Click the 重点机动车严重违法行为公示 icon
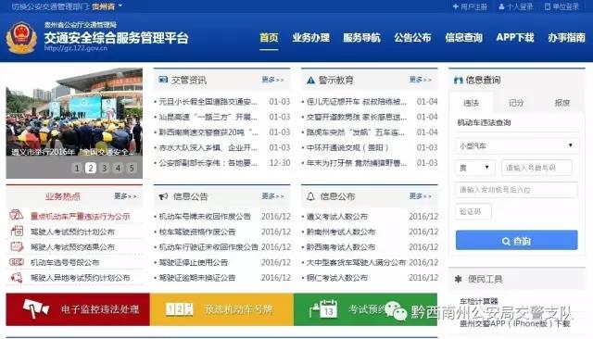 17,216
